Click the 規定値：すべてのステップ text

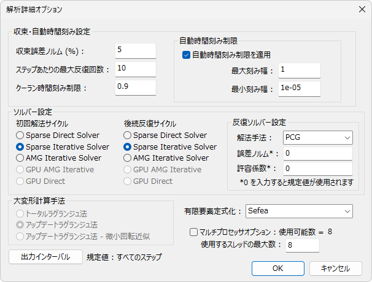[x=124, y=257]
